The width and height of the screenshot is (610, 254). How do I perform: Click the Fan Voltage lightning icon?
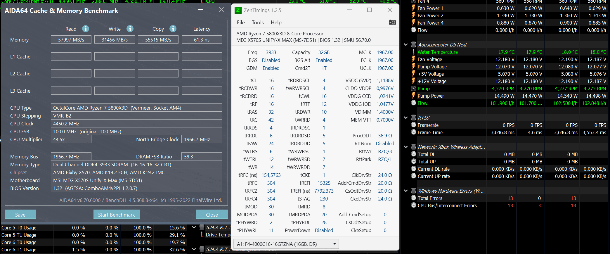pyautogui.click(x=413, y=59)
